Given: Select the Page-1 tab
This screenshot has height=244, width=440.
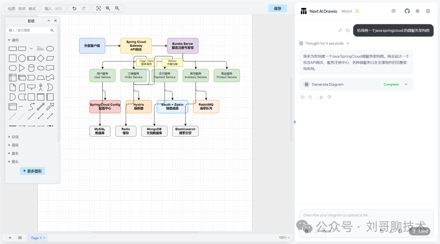Looking at the screenshot, I should click(x=37, y=238).
